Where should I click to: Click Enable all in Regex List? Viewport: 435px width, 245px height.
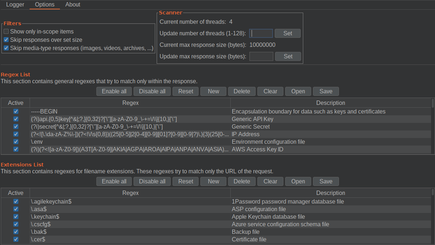(114, 92)
